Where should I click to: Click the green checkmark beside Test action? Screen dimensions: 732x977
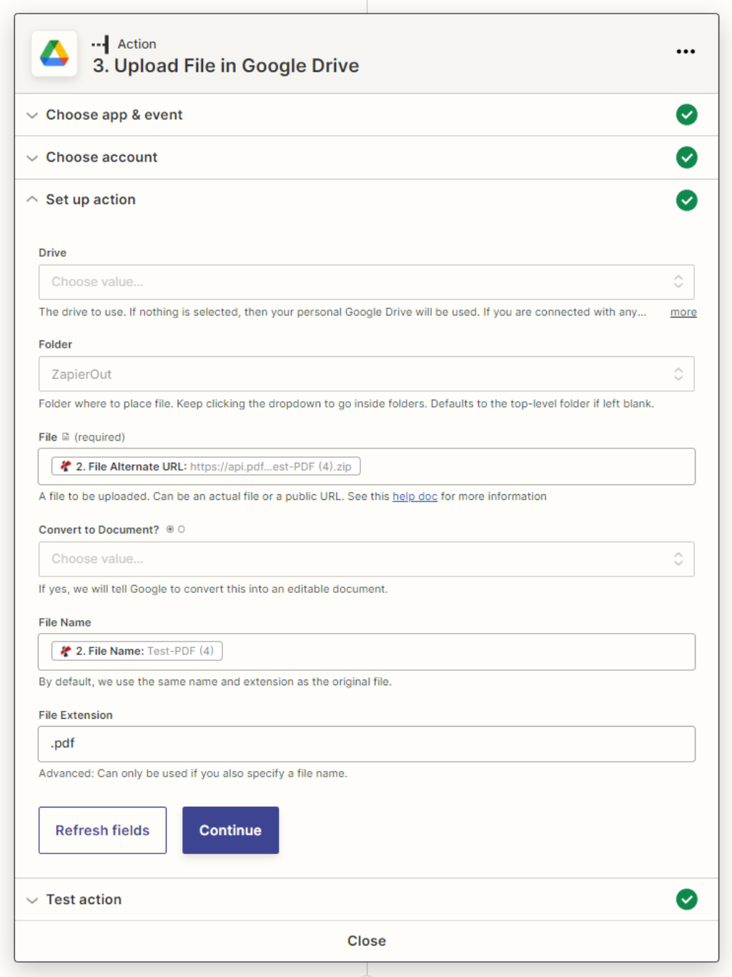[x=686, y=899]
